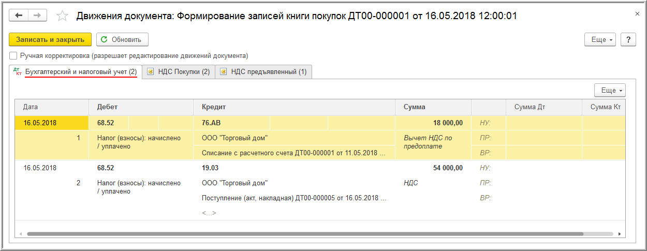Image resolution: width=647 pixels, height=251 pixels.
Task: Add document to favorites with star
Action: coord(62,16)
